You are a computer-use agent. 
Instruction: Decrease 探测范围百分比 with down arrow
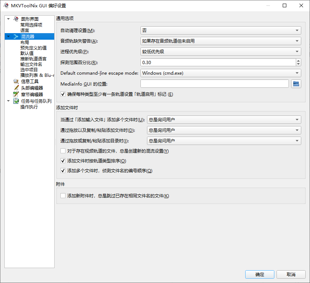tap(298, 64)
